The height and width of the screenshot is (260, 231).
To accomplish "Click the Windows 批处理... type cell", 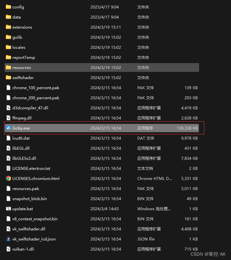I will (154, 209).
